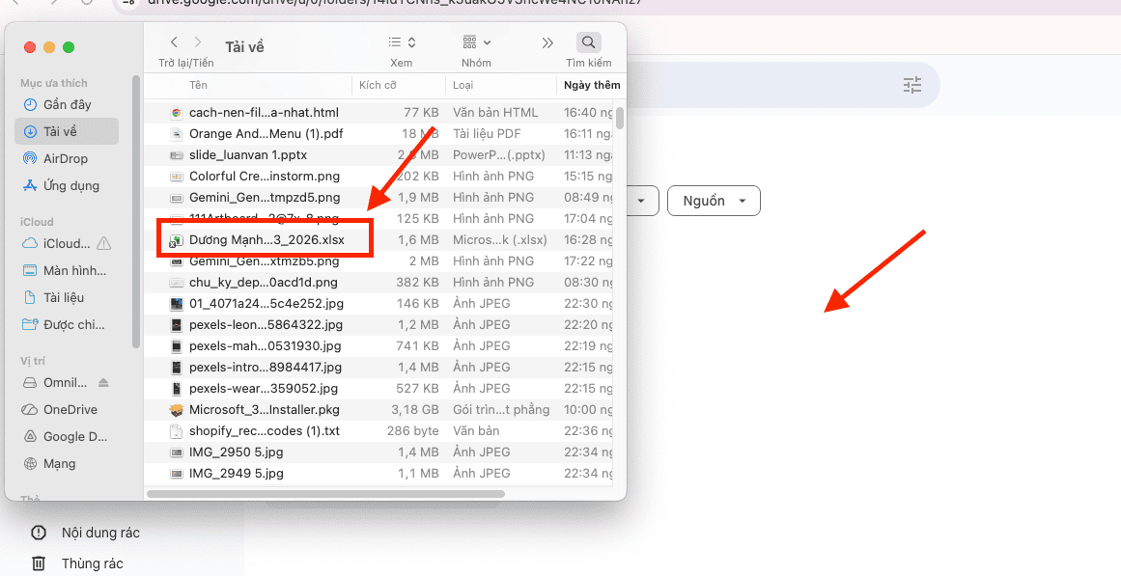1121x576 pixels.
Task: Click the Excel icon of the xlsx file
Action: coord(176,240)
